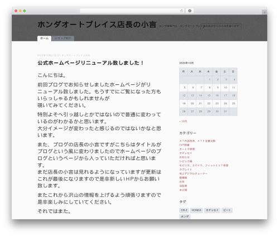Open the ホーム tab
This screenshot has width=279, height=236.
coord(44,38)
